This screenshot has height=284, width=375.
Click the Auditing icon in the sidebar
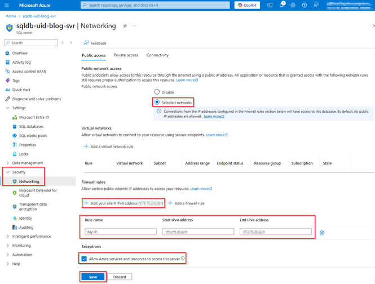15,227
